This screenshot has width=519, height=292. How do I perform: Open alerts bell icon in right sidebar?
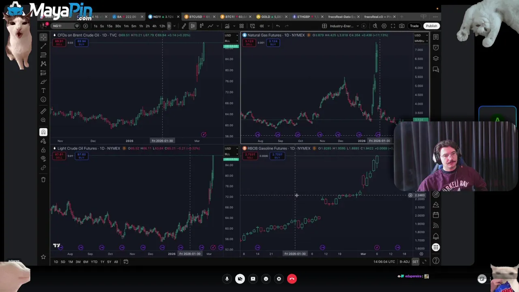(x=436, y=236)
